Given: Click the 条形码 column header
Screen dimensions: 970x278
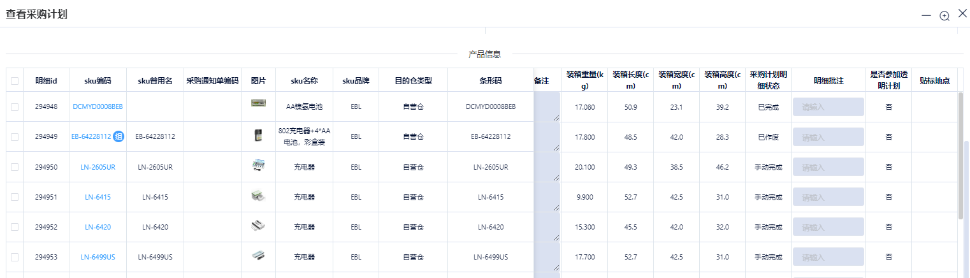Looking at the screenshot, I should tap(491, 81).
